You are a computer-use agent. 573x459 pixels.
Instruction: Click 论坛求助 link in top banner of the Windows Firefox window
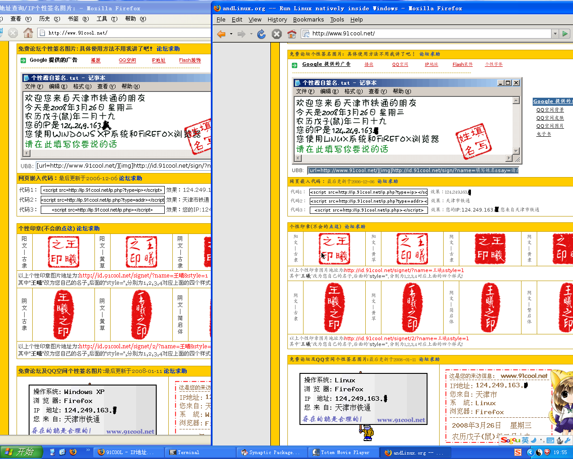[168, 48]
